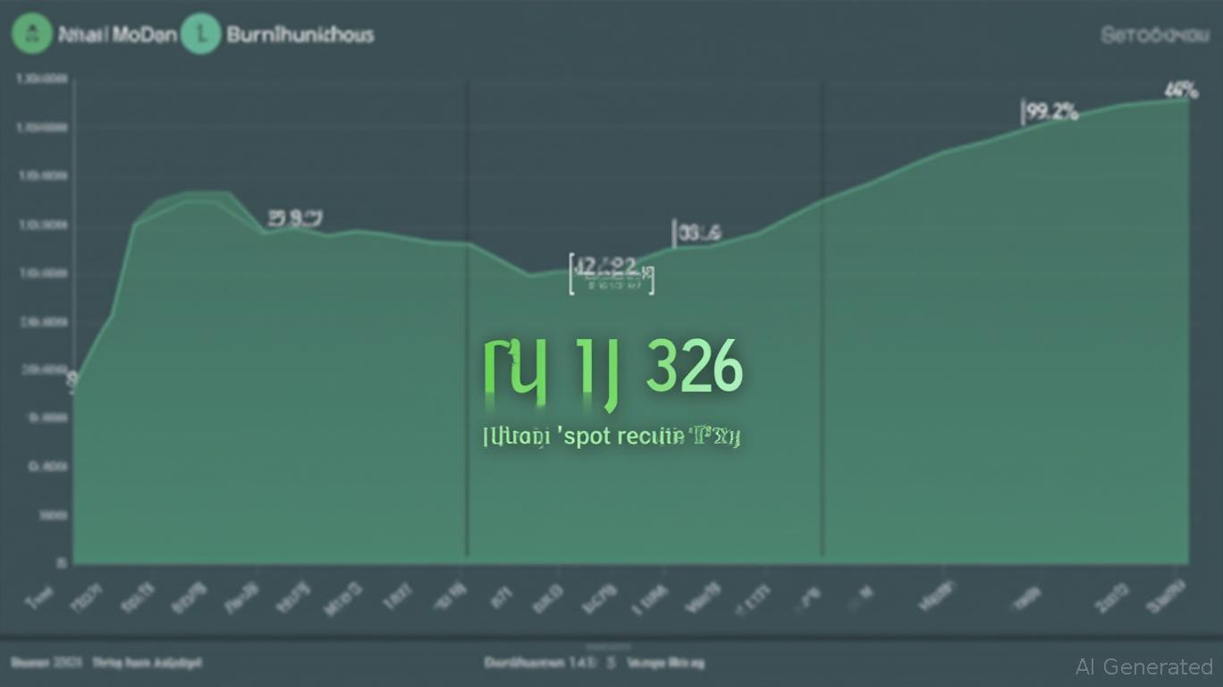This screenshot has height=687, width=1223.
Task: Click the bracketed 42.22 tooltip box
Action: point(611,274)
